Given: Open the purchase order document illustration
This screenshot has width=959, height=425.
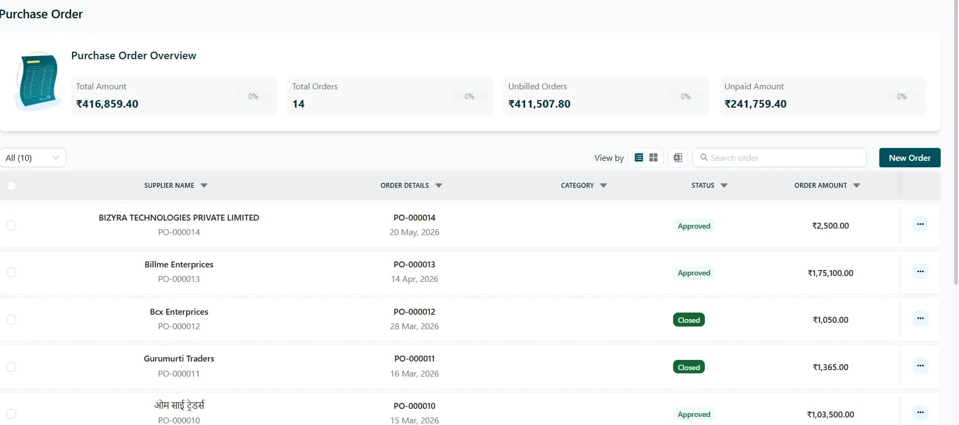Looking at the screenshot, I should click(38, 81).
